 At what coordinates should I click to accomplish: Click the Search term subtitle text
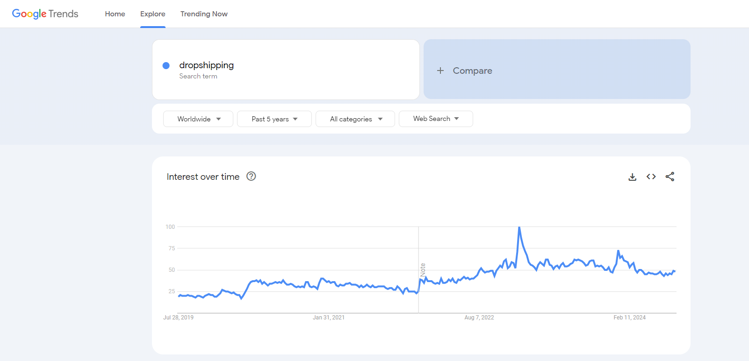pyautogui.click(x=198, y=76)
